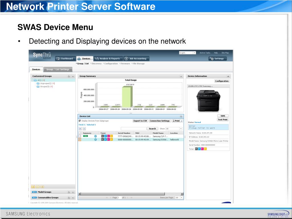Open the Print dropdown button
Image resolution: width=292 pixels, height=219 pixels.
click(177, 121)
